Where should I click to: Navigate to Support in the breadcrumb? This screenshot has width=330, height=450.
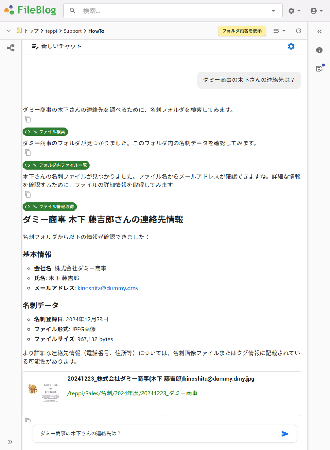point(73,31)
